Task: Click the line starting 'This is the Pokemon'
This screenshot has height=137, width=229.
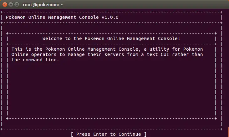Action: tap(107, 49)
